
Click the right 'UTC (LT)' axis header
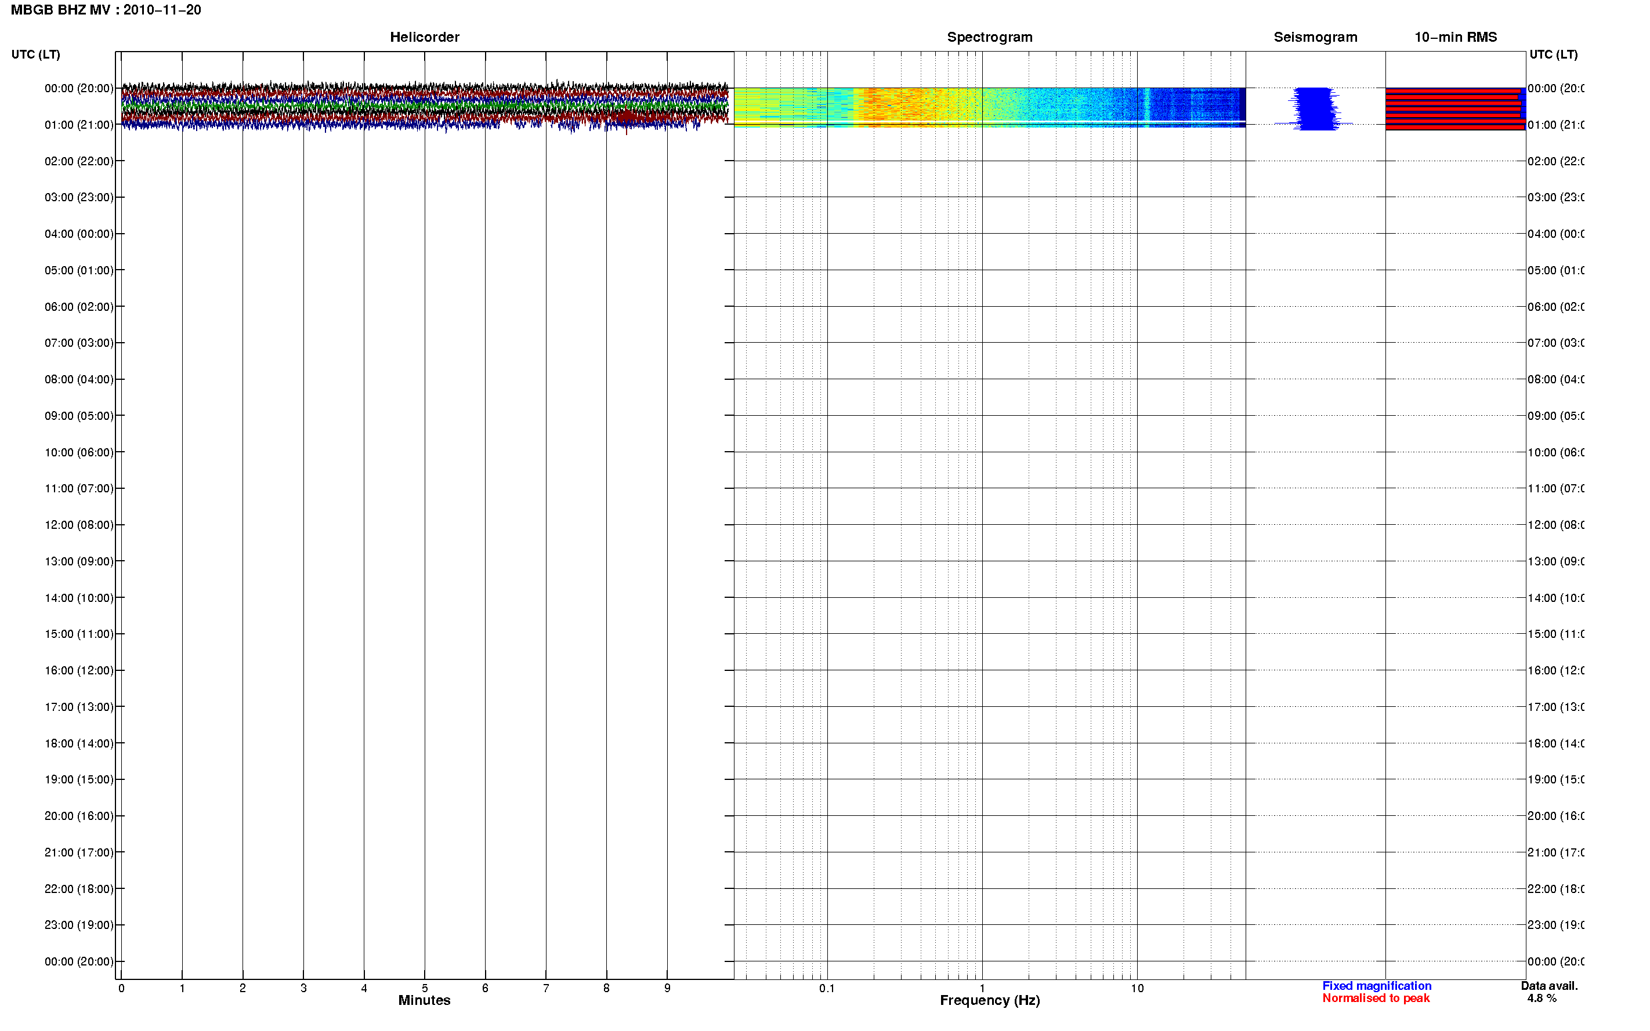pyautogui.click(x=1553, y=55)
